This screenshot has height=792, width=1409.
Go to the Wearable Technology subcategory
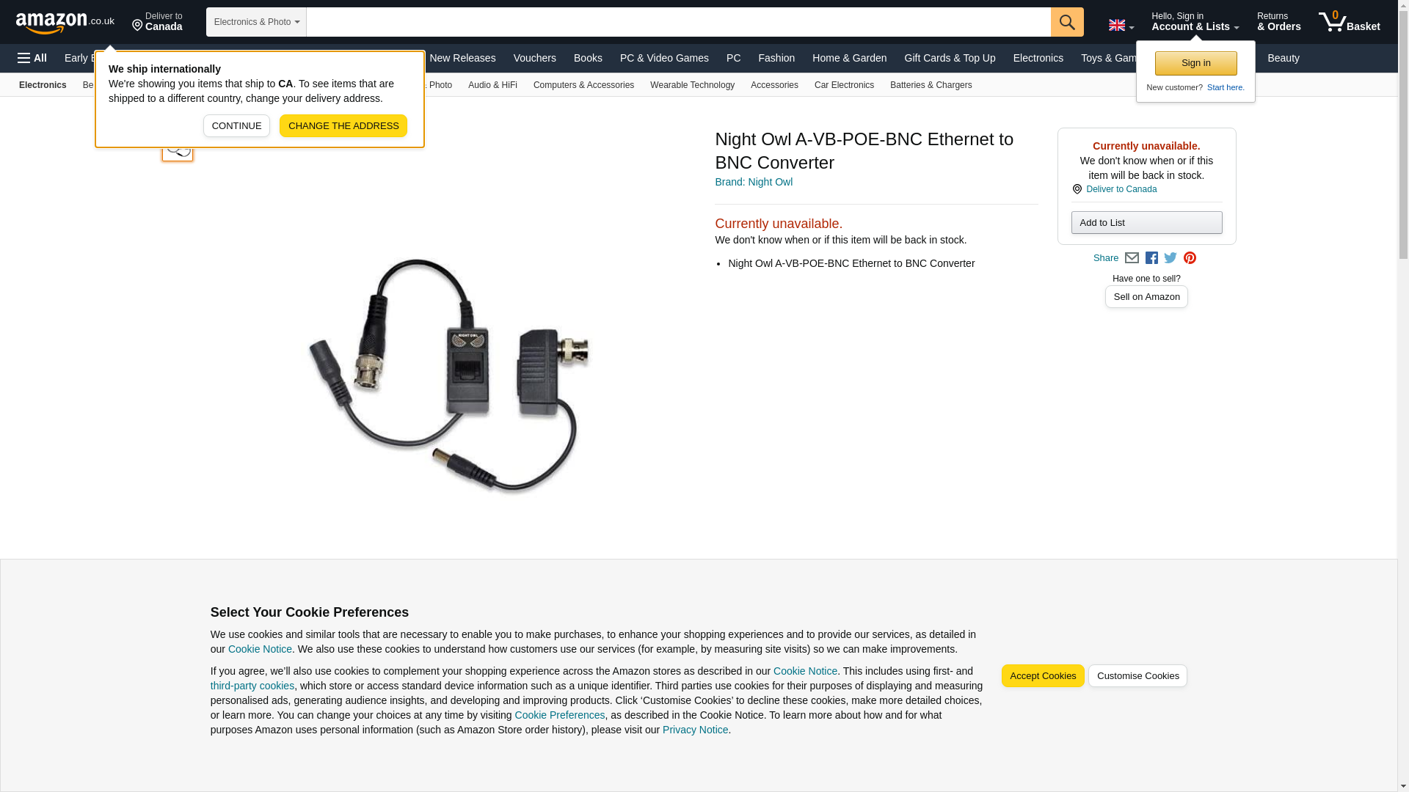point(692,85)
